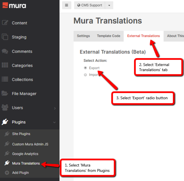Expand the Users submenu chevron
184x181 pixels.
55,108
